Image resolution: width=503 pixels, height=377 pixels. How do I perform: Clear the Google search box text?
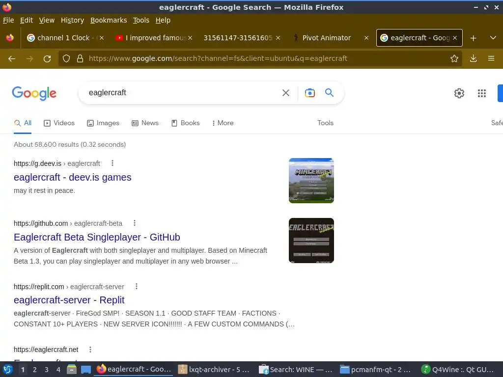click(285, 93)
